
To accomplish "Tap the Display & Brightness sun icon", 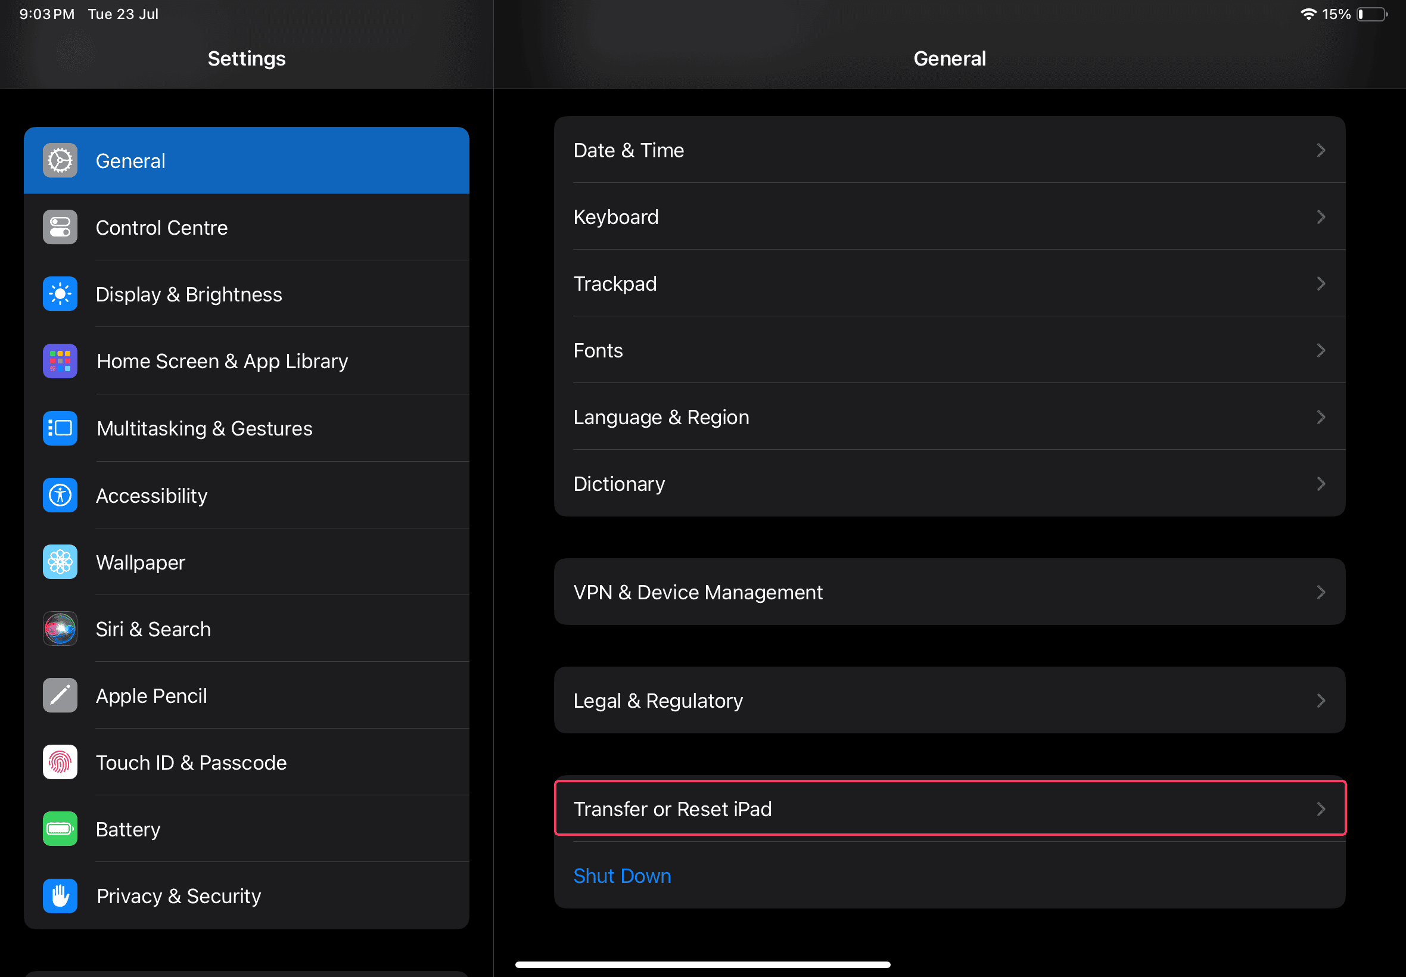I will (60, 294).
